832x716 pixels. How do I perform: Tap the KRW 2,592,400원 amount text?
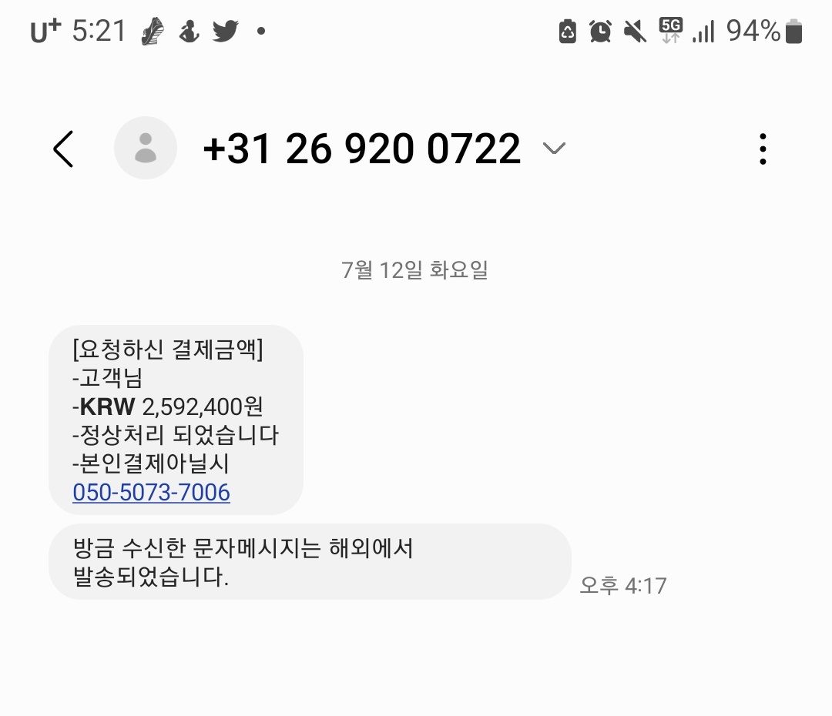pos(171,407)
